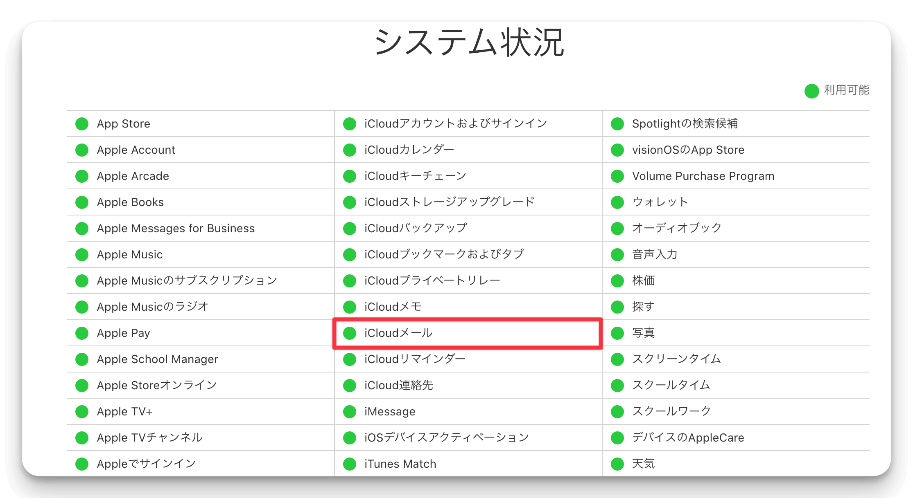Click iOSデバイスアクティベーション text
This screenshot has height=498, width=913.
pos(447,437)
